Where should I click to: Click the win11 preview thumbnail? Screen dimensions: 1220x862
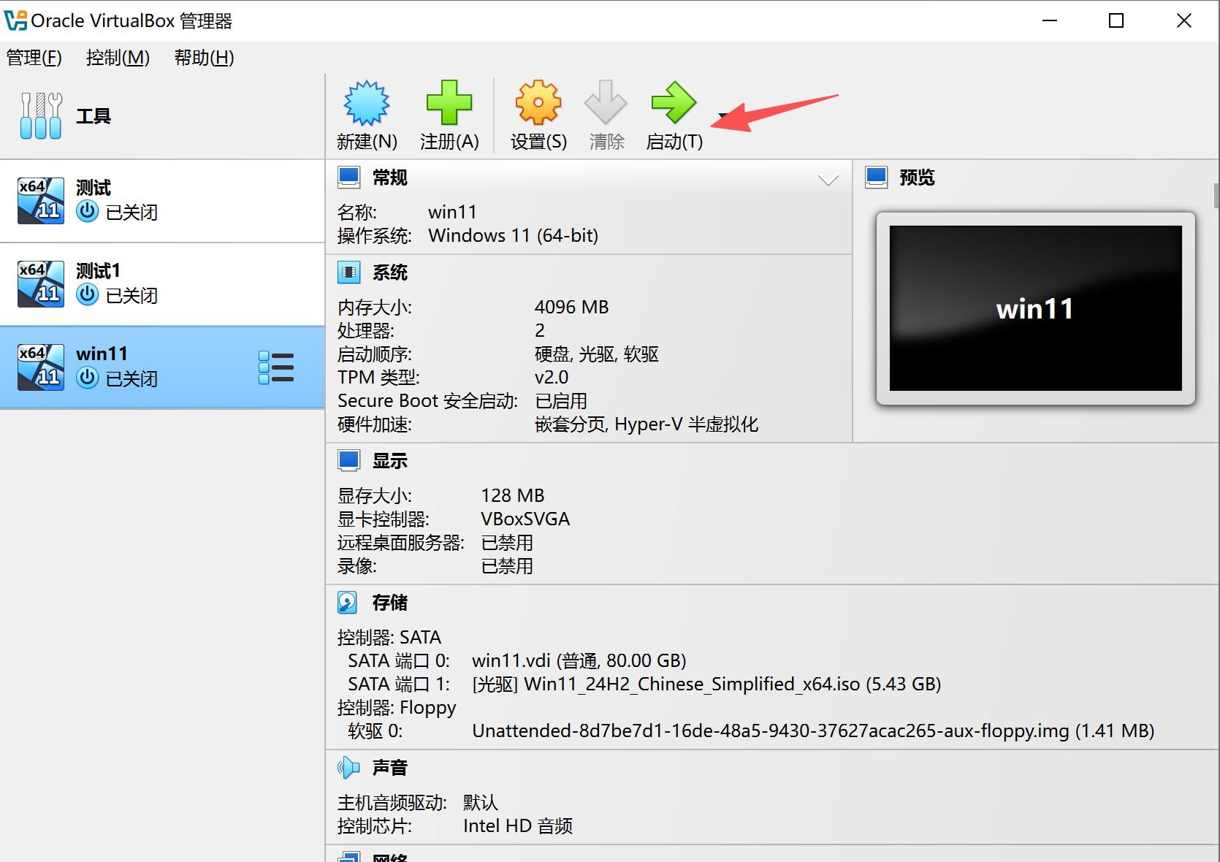[x=1034, y=308]
